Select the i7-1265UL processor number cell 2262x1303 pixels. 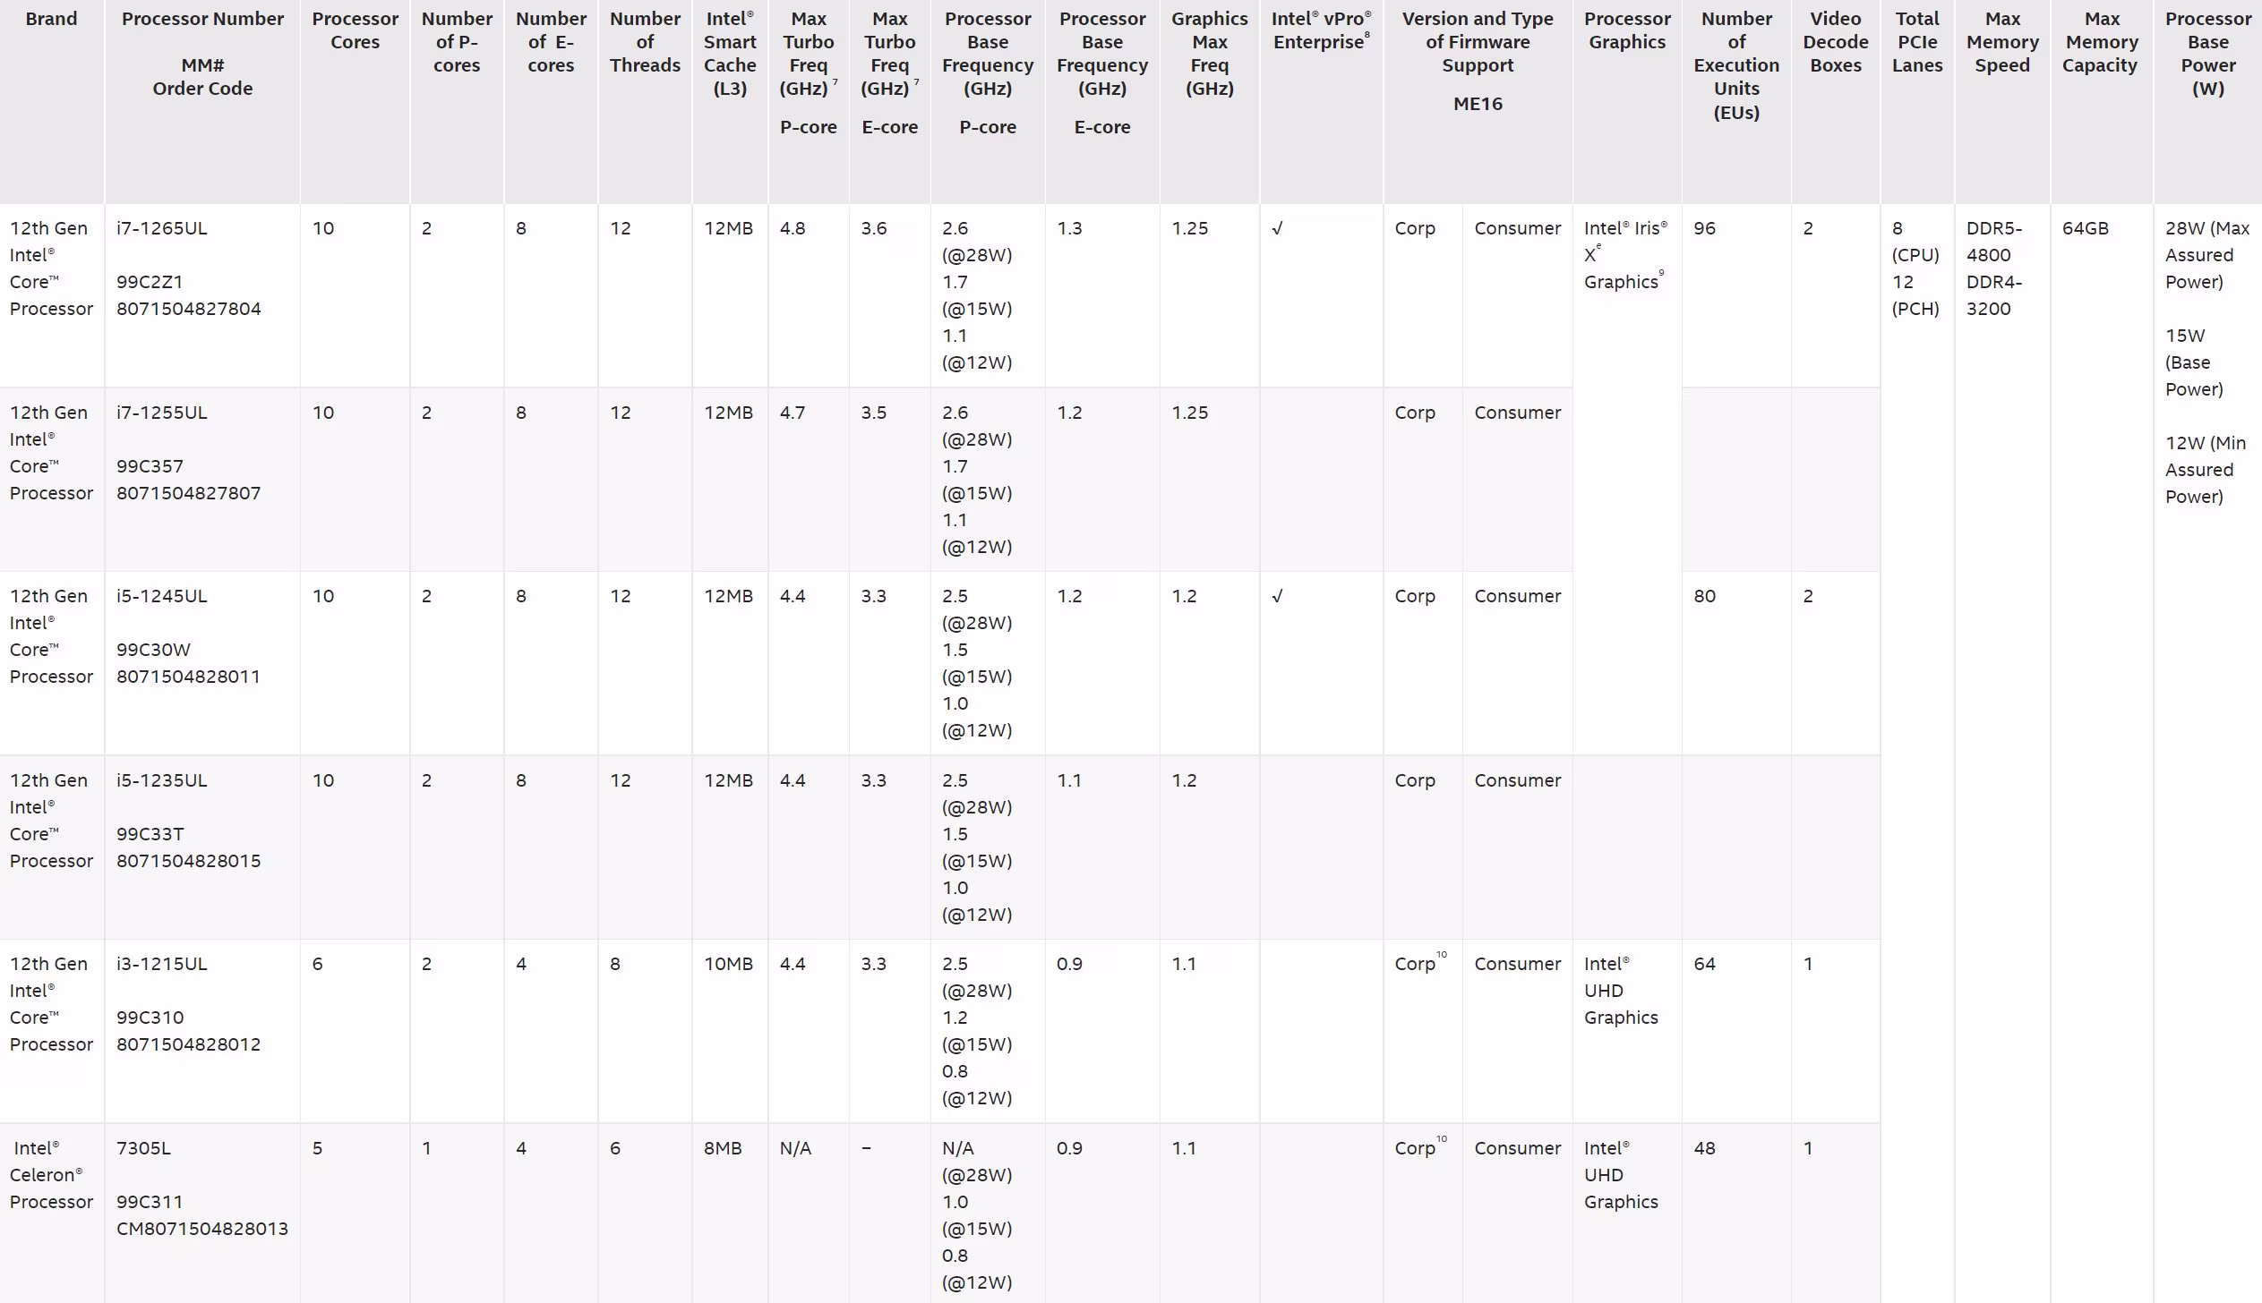click(202, 295)
